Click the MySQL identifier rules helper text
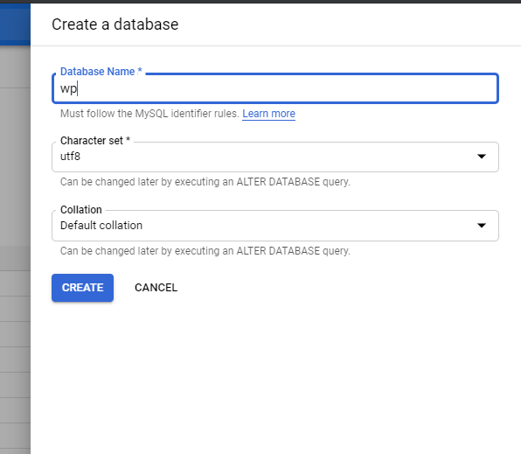521x454 pixels. coord(149,114)
